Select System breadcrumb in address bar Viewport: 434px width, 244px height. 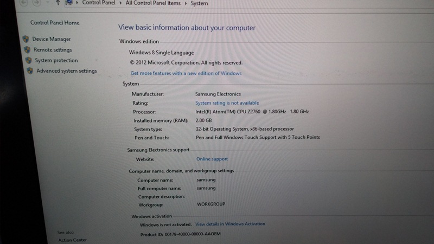click(199, 3)
